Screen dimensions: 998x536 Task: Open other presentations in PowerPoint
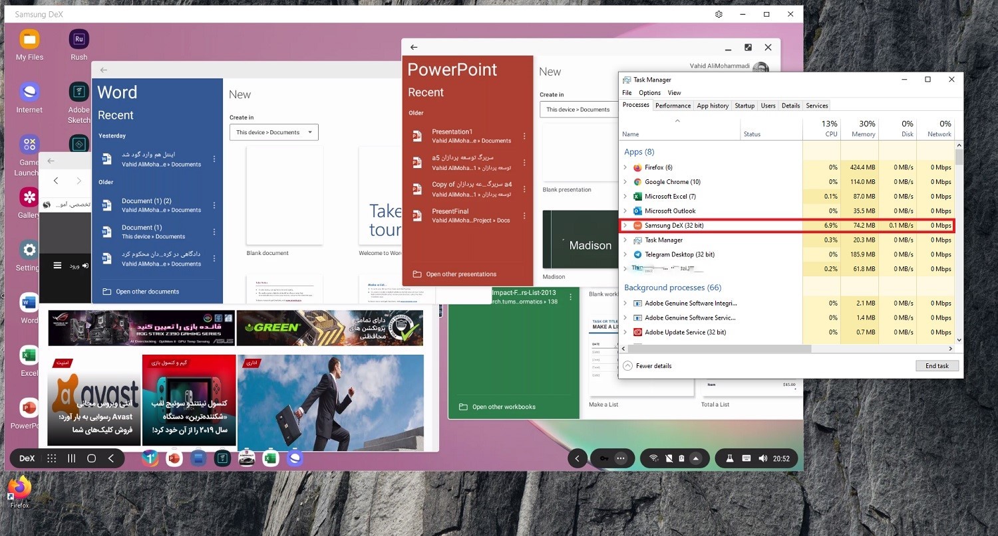coord(454,274)
